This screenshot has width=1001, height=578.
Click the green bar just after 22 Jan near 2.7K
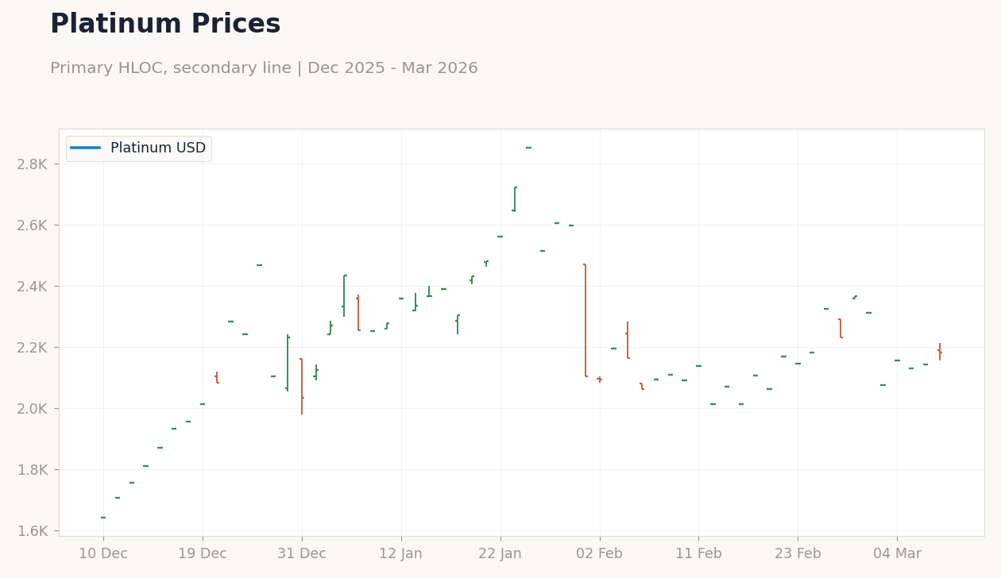tap(515, 199)
